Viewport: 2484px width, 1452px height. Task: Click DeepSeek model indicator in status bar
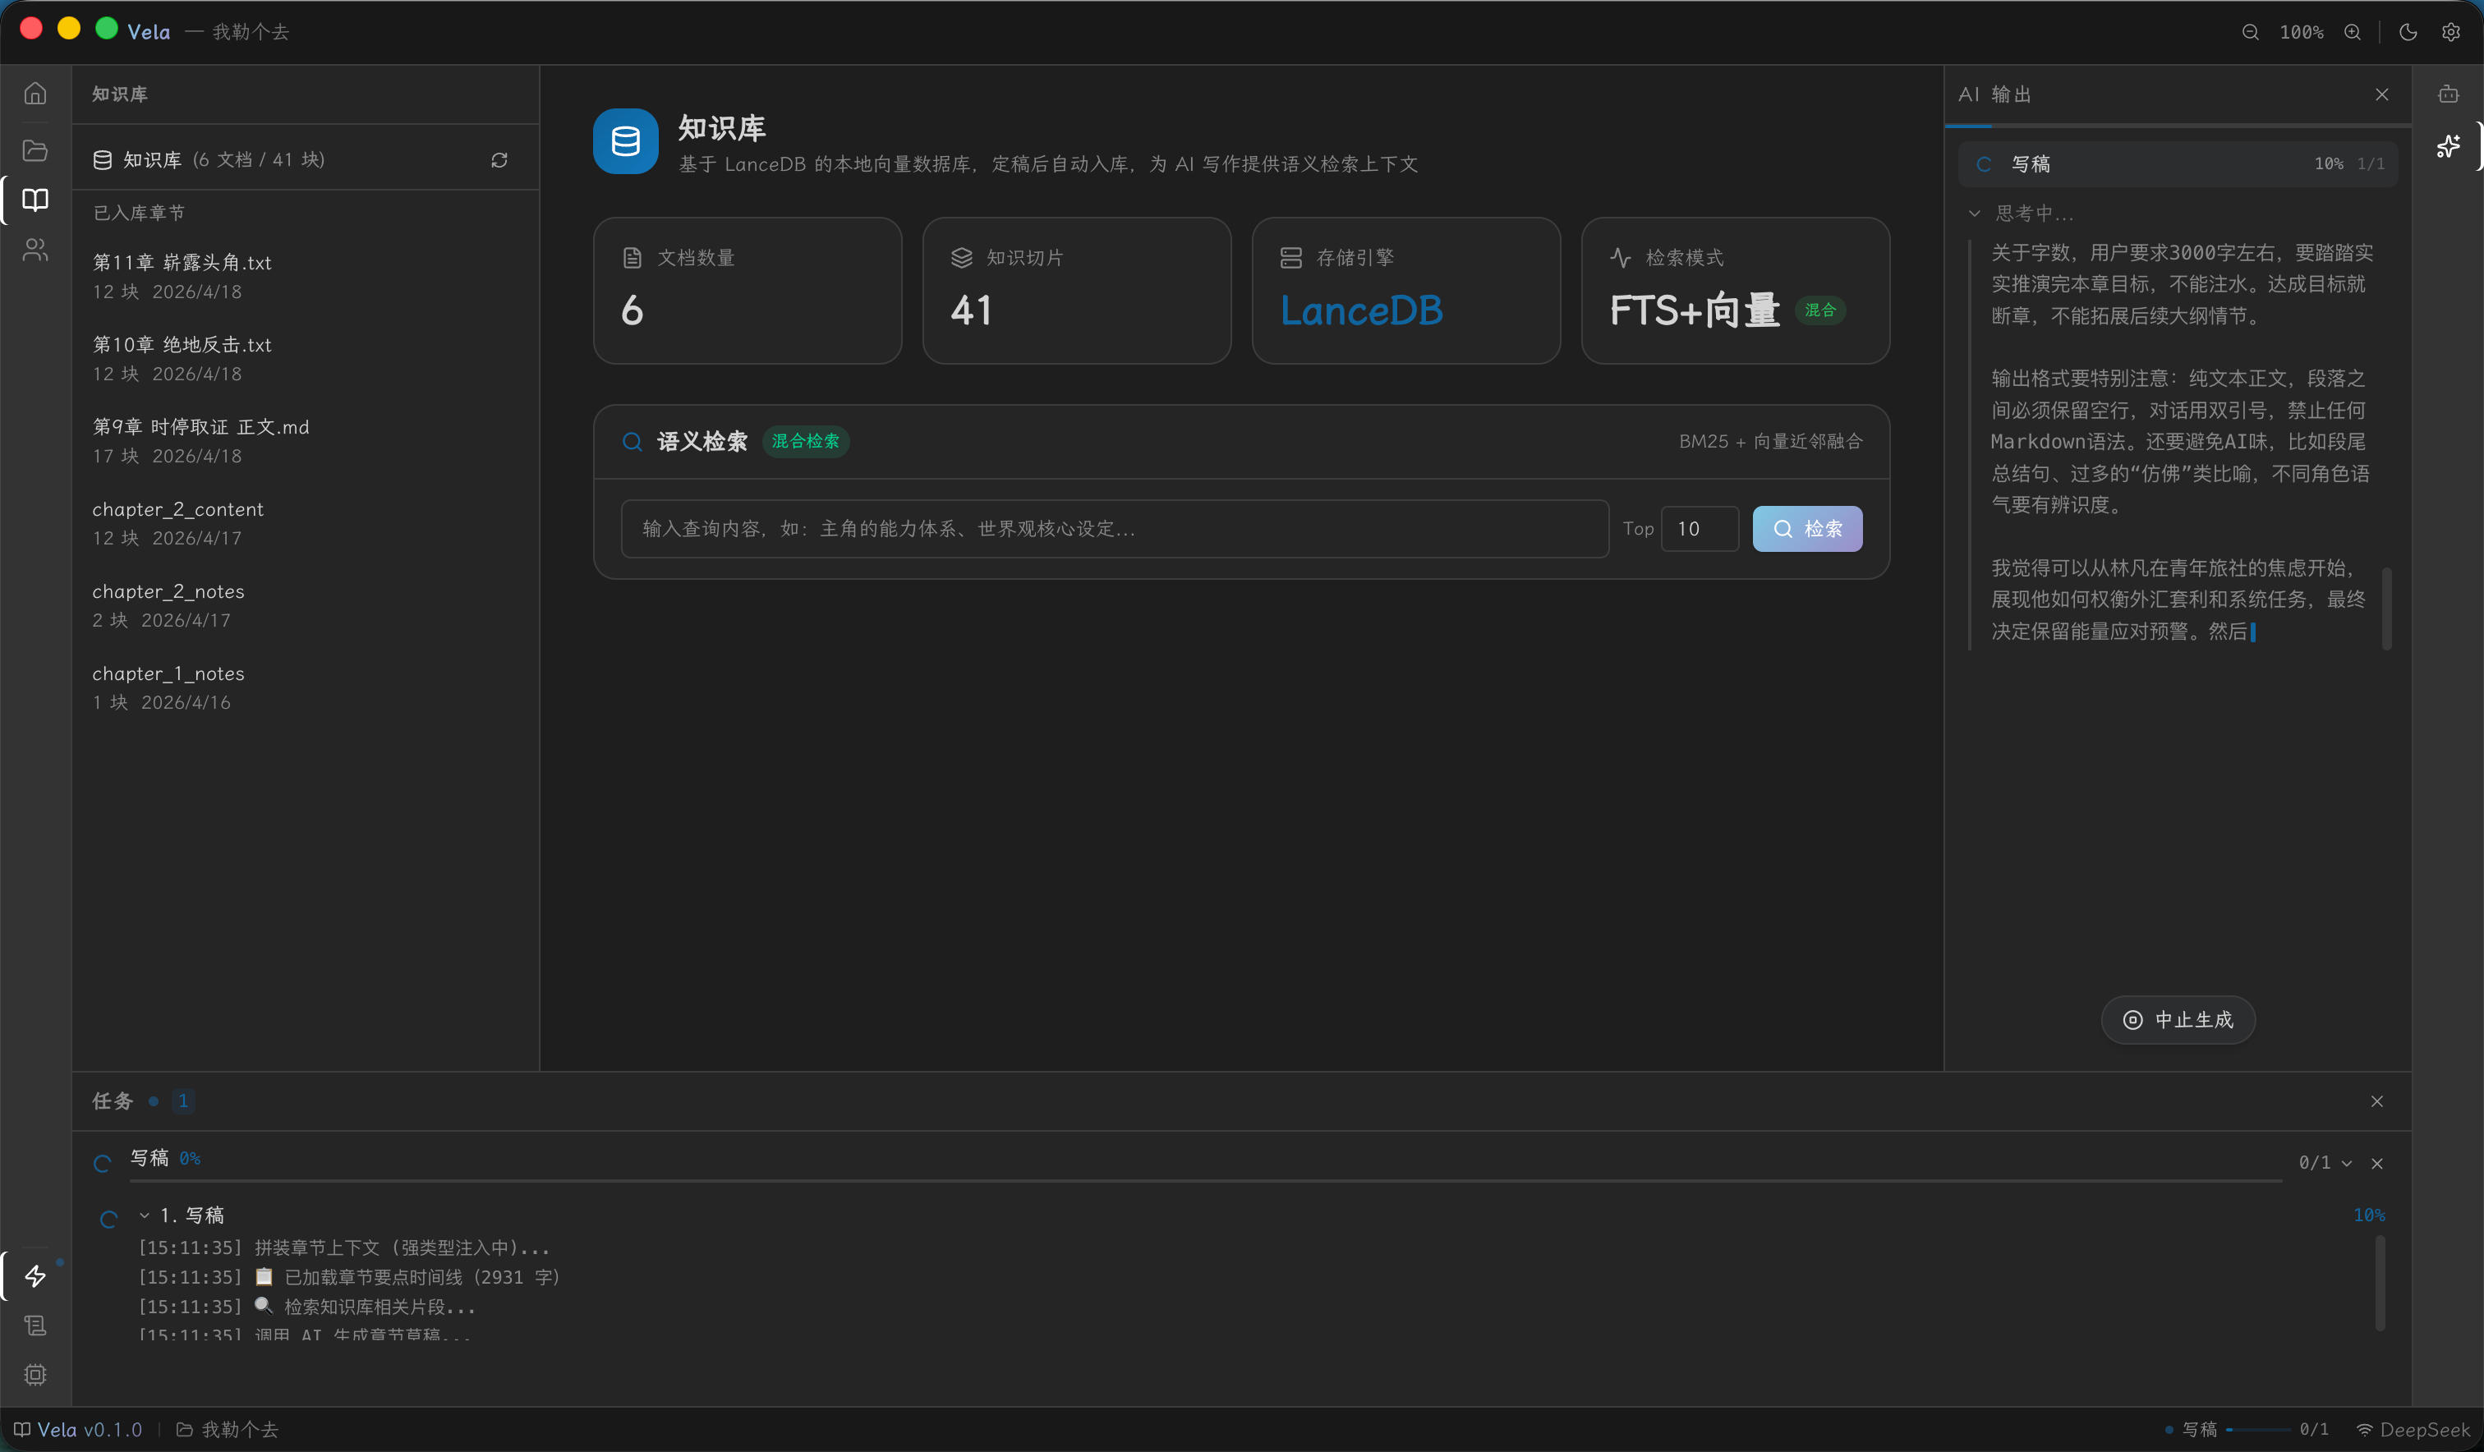2416,1429
